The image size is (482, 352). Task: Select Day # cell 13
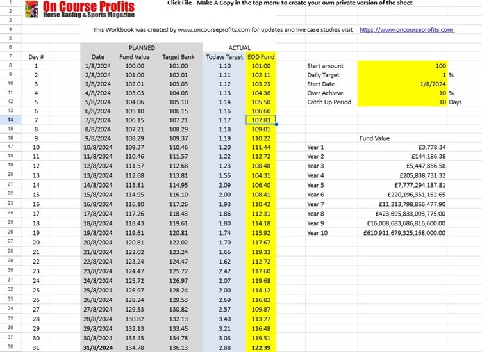click(x=36, y=175)
